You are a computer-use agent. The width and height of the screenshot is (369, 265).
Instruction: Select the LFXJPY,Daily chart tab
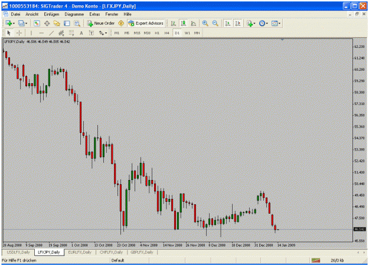(49, 252)
